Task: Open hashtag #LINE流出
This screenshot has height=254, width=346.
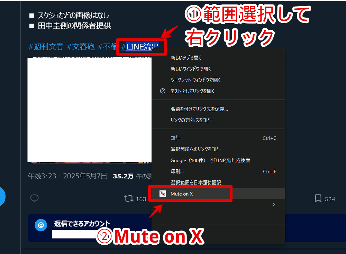Action: 139,47
